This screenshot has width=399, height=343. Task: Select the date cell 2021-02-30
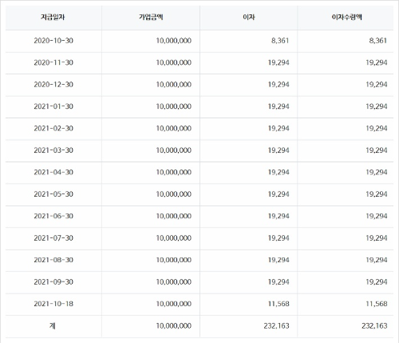point(53,128)
